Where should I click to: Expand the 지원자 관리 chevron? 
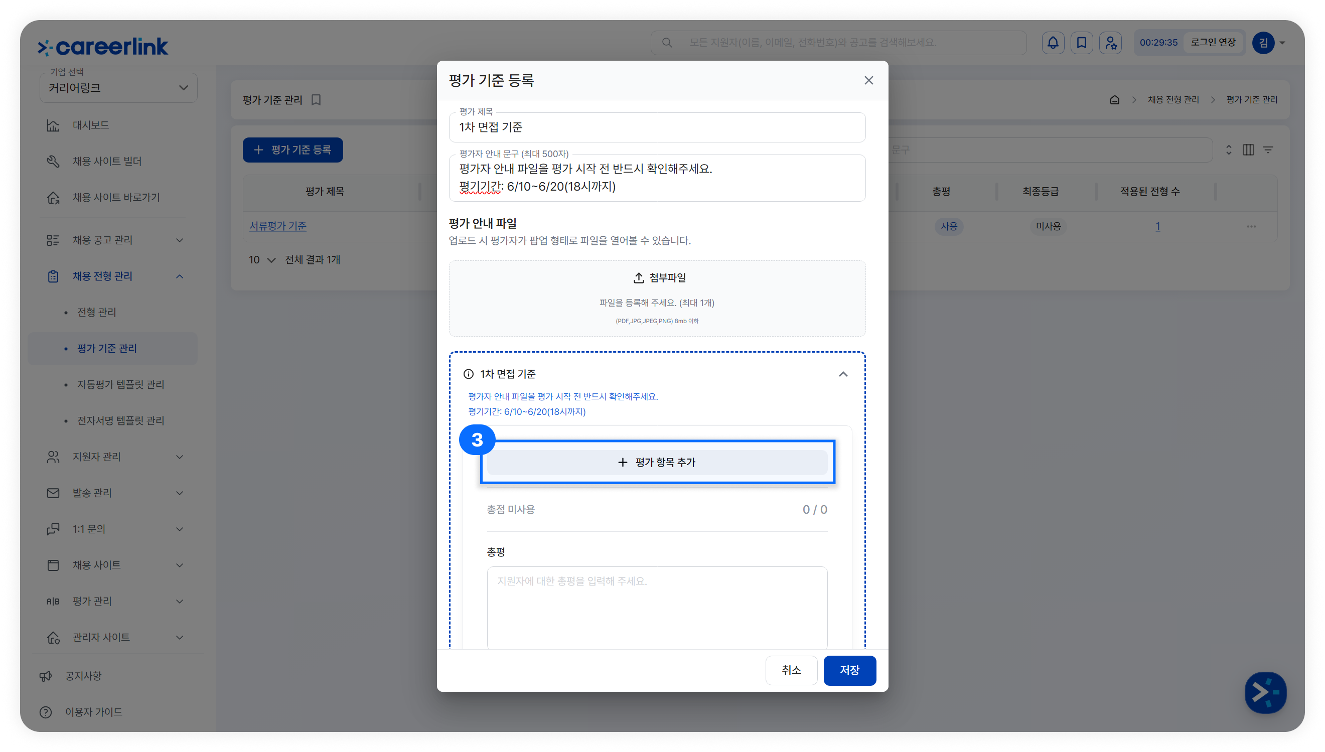pyautogui.click(x=180, y=457)
